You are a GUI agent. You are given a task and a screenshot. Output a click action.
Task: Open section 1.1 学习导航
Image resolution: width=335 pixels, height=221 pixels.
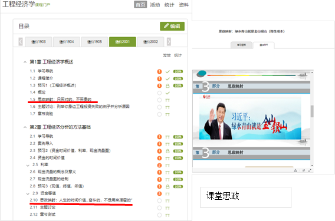coord(41,71)
